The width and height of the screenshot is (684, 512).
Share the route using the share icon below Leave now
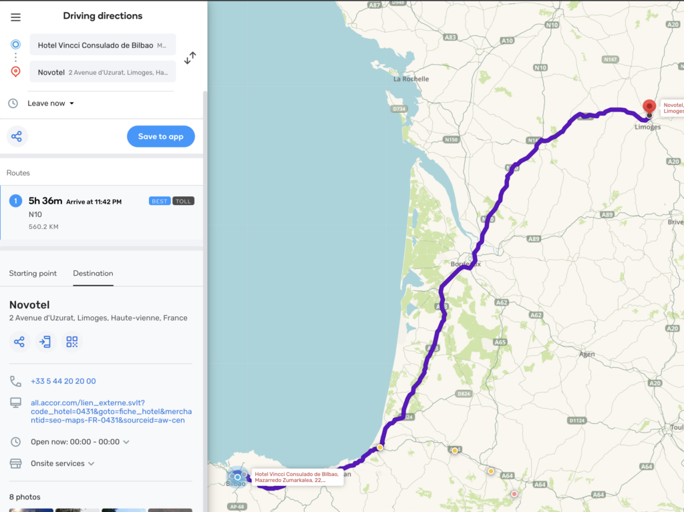pyautogui.click(x=17, y=136)
